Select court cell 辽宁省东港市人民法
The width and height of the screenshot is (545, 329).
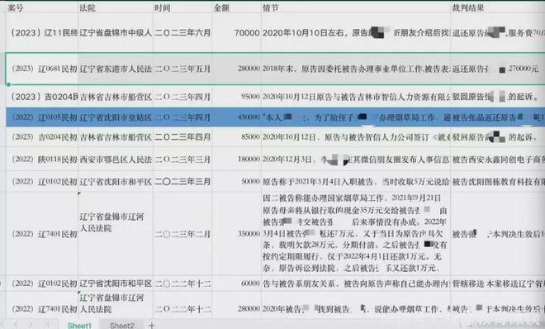click(x=116, y=69)
